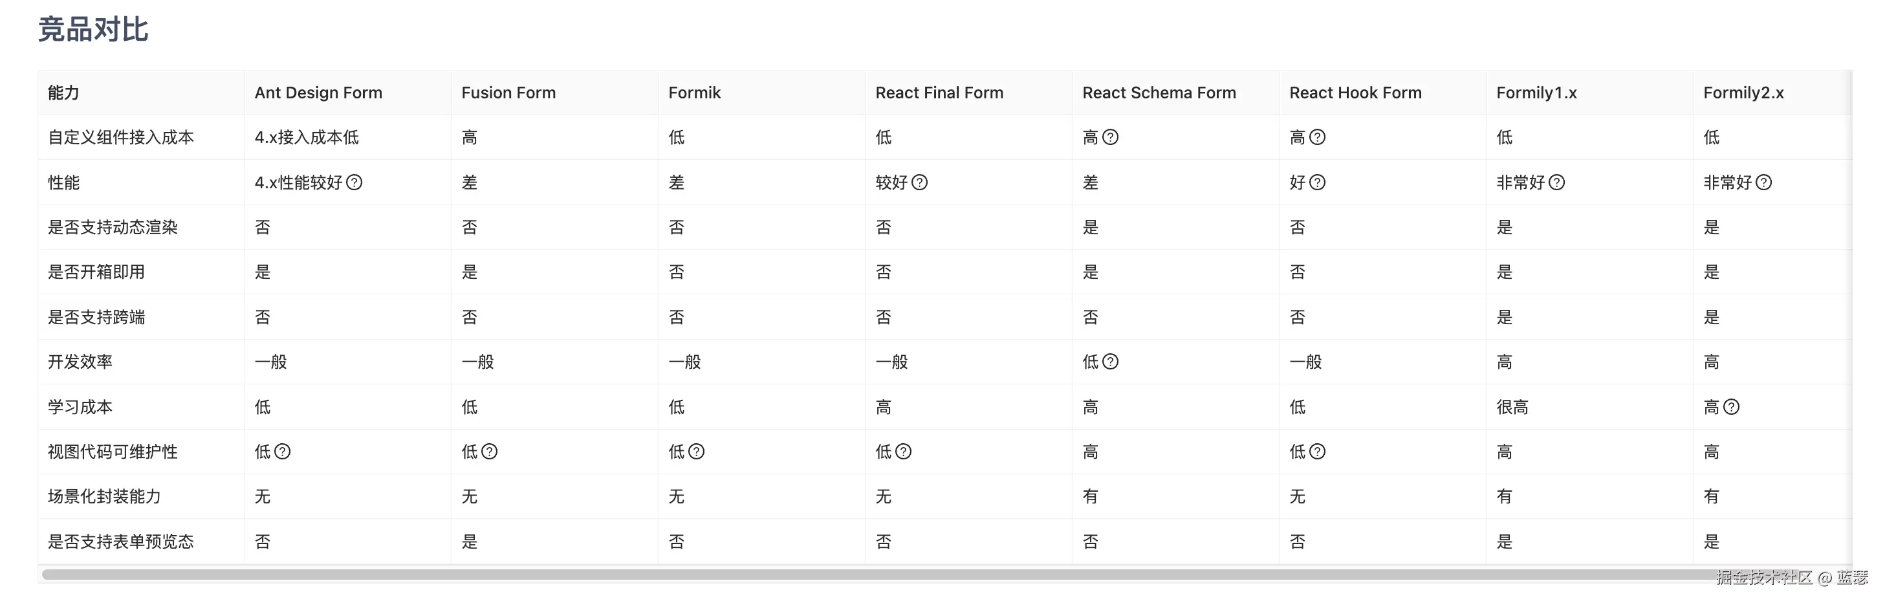Click help icon in Formik 视图代码可维护性 cell
Viewport: 1885px width, 603px height.
697,452
